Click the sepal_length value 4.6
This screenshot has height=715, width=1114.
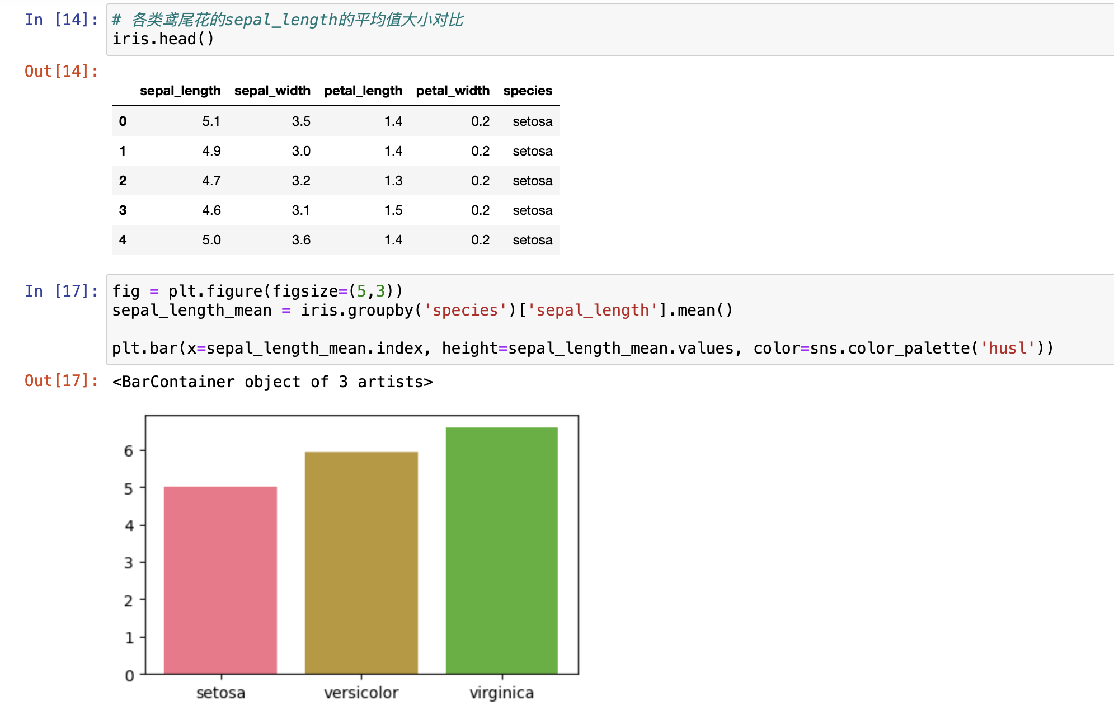211,210
